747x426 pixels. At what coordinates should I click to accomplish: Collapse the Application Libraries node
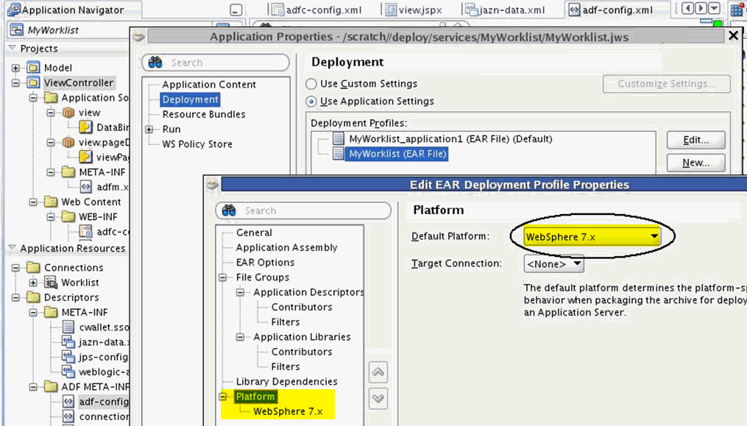240,337
